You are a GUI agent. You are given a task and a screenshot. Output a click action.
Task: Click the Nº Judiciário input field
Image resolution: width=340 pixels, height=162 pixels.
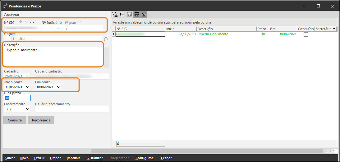(72, 28)
